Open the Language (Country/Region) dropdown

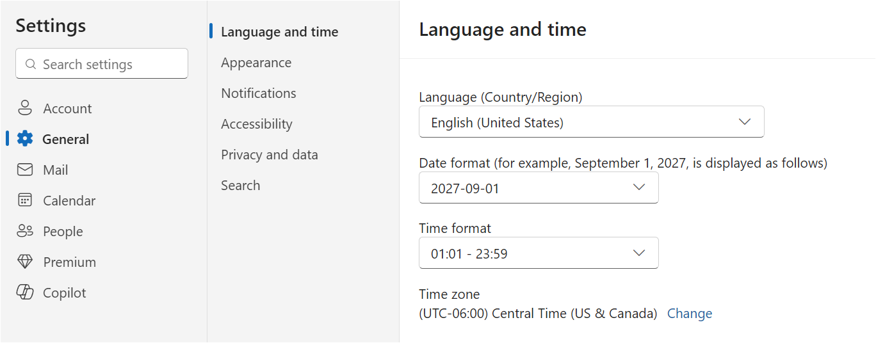coord(591,122)
